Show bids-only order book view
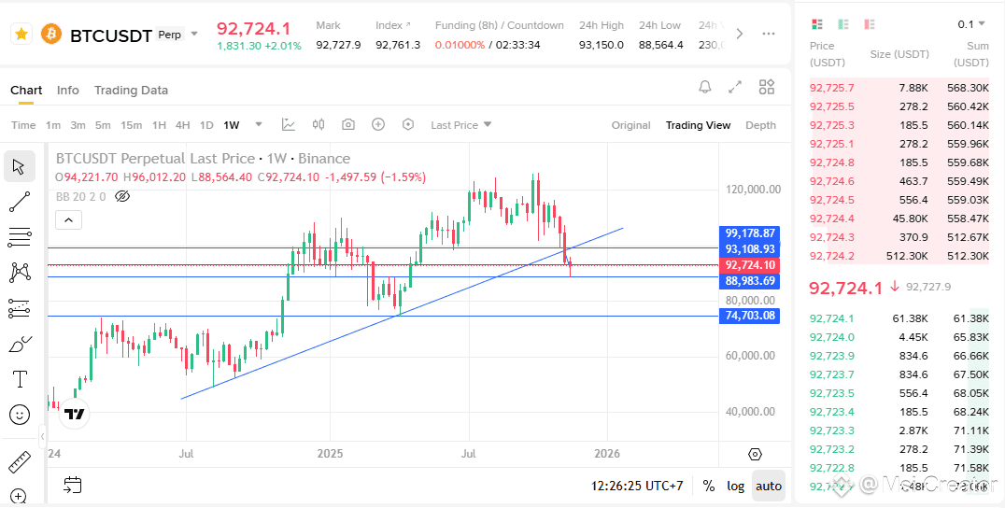 [842, 24]
